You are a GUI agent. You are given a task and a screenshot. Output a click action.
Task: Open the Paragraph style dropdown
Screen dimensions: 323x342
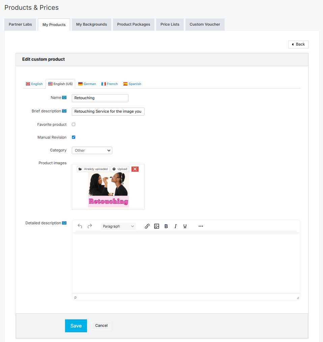[x=118, y=226]
